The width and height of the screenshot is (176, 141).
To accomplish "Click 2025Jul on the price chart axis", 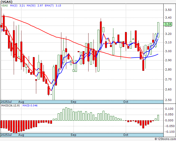I will coord(6,102).
